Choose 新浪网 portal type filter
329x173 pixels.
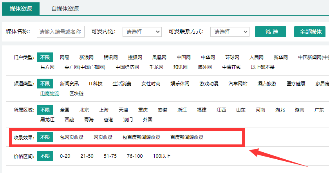point(86,58)
